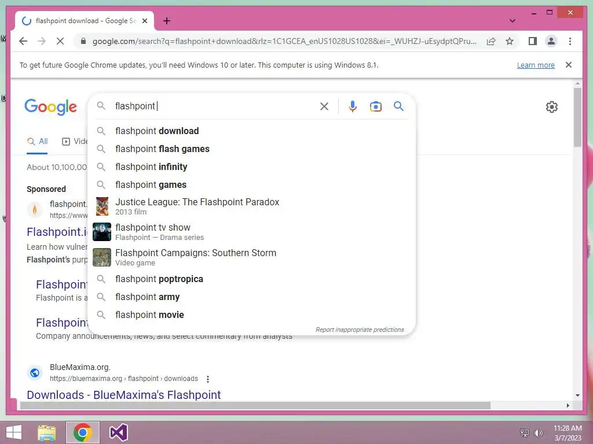Click the sponsored flashpoint flame favicon
Screen dimensions: 593x444
point(35,209)
